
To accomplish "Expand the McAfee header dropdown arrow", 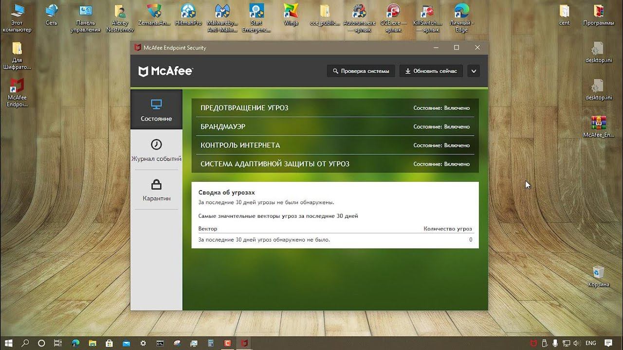I will (x=474, y=71).
